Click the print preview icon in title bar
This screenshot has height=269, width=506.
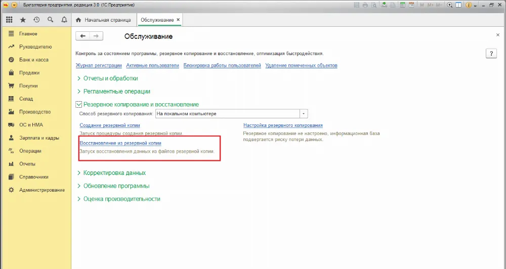(374, 5)
